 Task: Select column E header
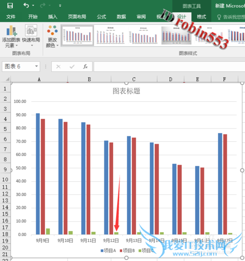[x=197, y=79]
